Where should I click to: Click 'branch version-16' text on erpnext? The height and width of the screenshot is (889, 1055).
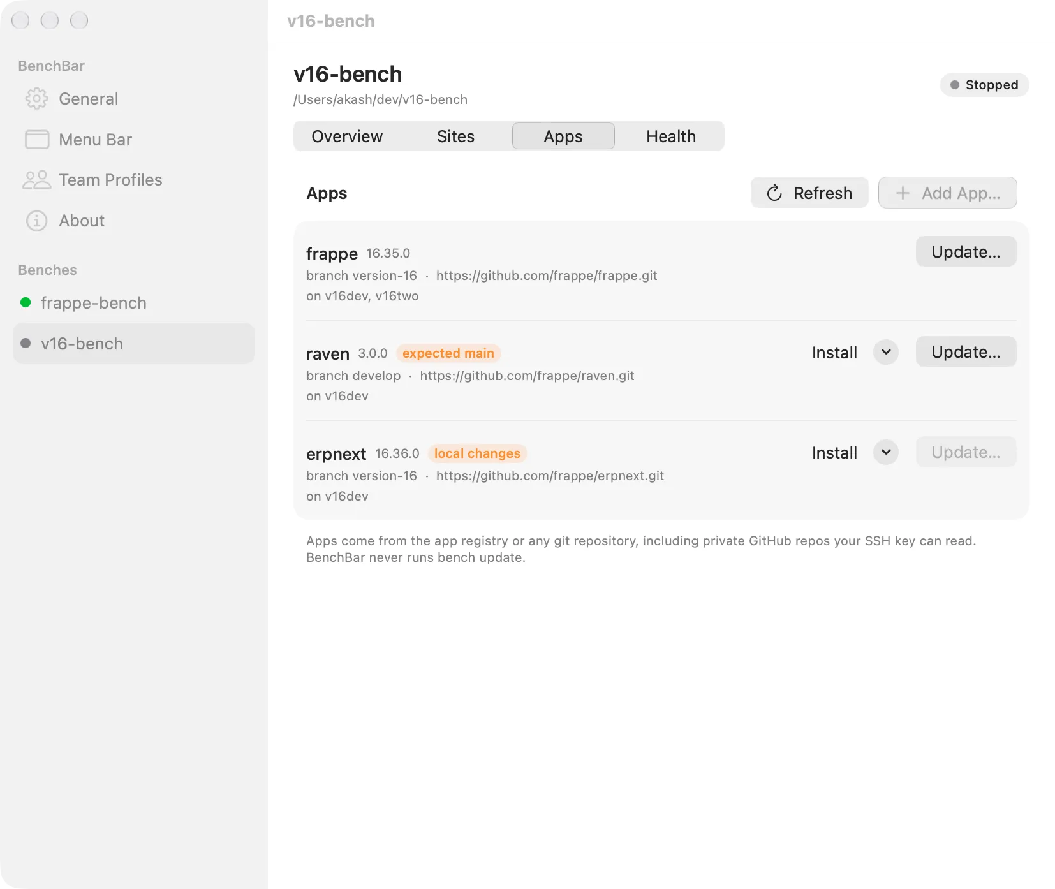361,476
